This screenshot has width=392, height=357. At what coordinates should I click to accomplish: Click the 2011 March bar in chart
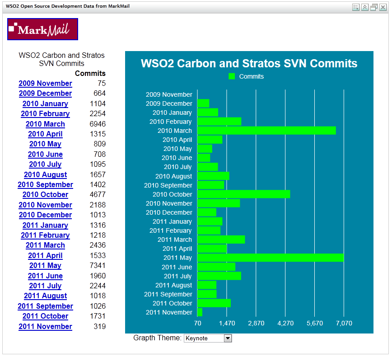[221, 240]
